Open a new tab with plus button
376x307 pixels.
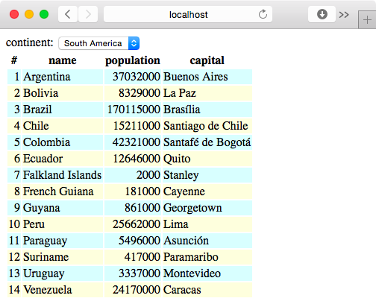(367, 19)
